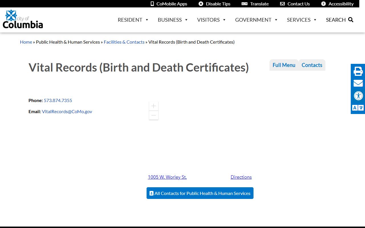
Task: Open the CoMobile Apps phone icon
Action: [x=152, y=4]
